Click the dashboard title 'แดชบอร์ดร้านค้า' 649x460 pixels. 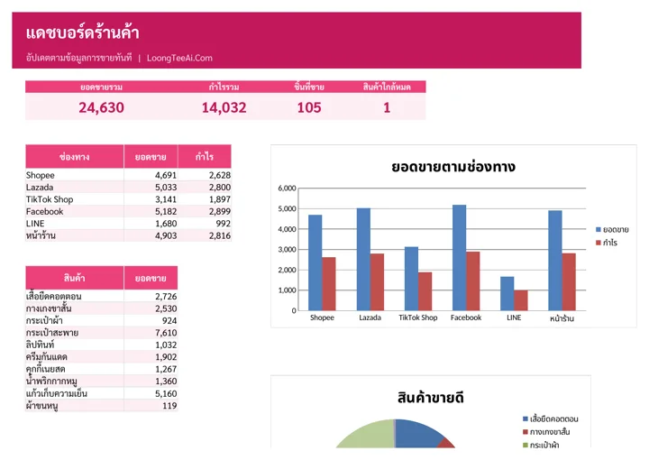point(82,33)
